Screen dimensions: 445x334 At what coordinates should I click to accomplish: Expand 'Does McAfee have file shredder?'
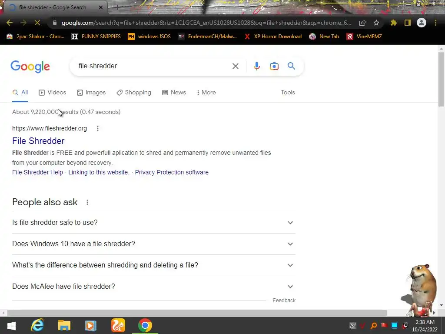(x=154, y=287)
